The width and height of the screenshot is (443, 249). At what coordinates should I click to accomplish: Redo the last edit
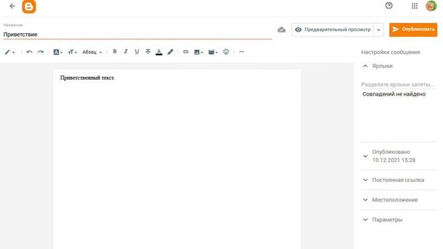pyautogui.click(x=41, y=52)
